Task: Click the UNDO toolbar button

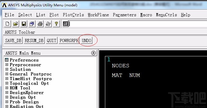Action: [x=86, y=40]
